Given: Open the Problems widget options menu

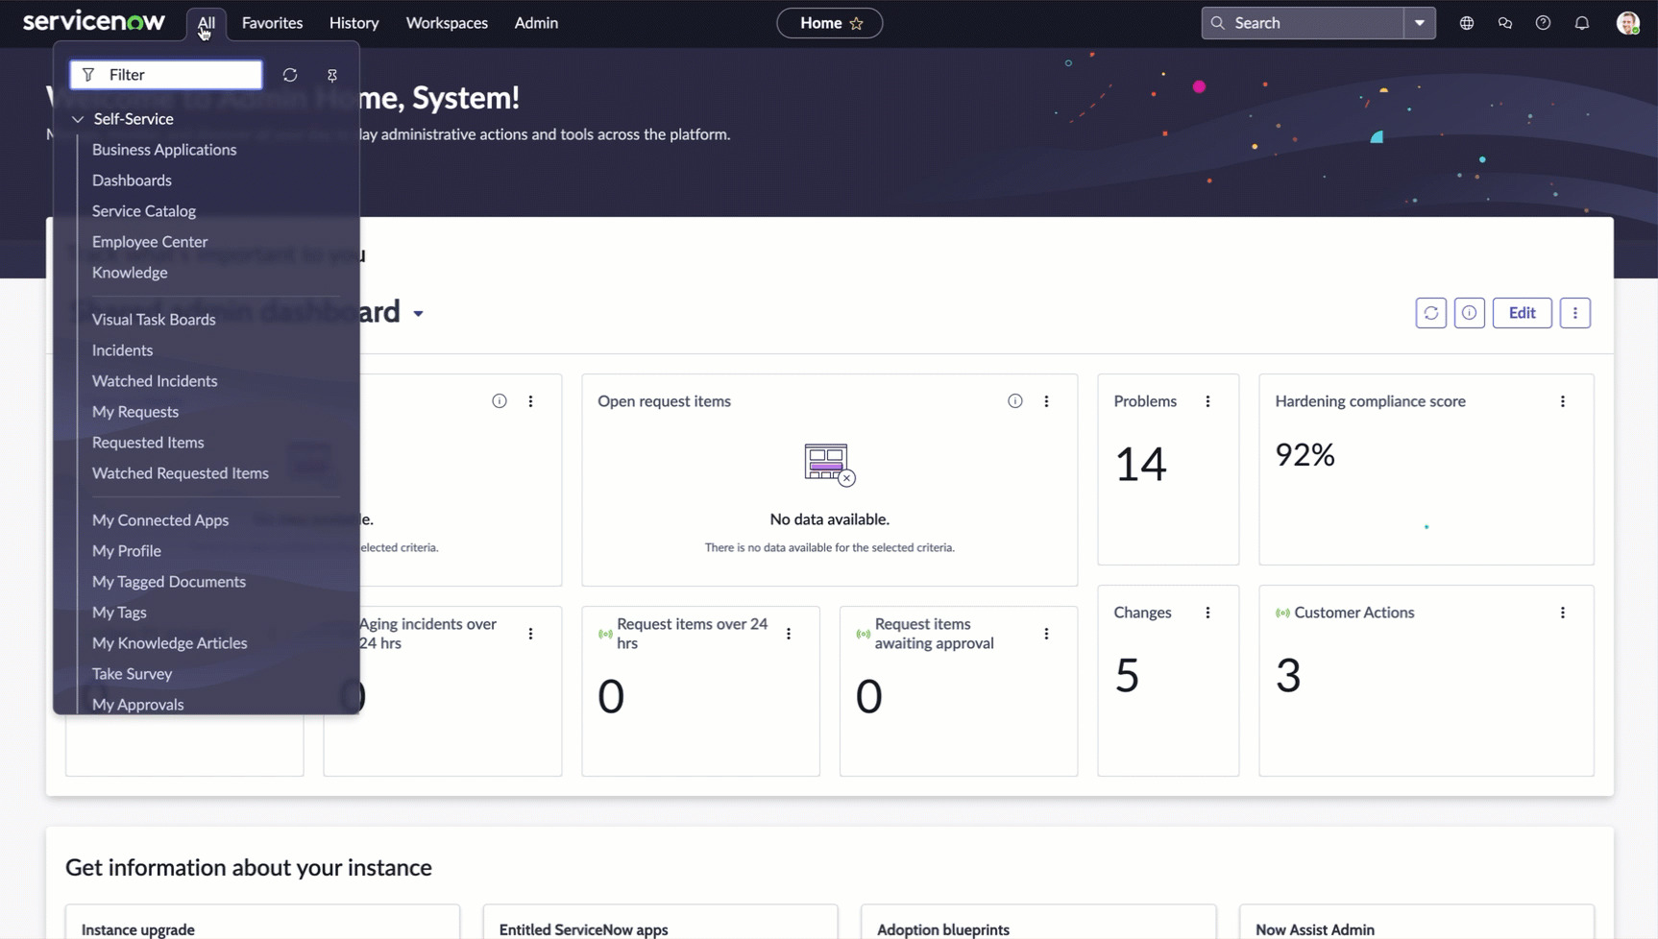Looking at the screenshot, I should tap(1208, 401).
